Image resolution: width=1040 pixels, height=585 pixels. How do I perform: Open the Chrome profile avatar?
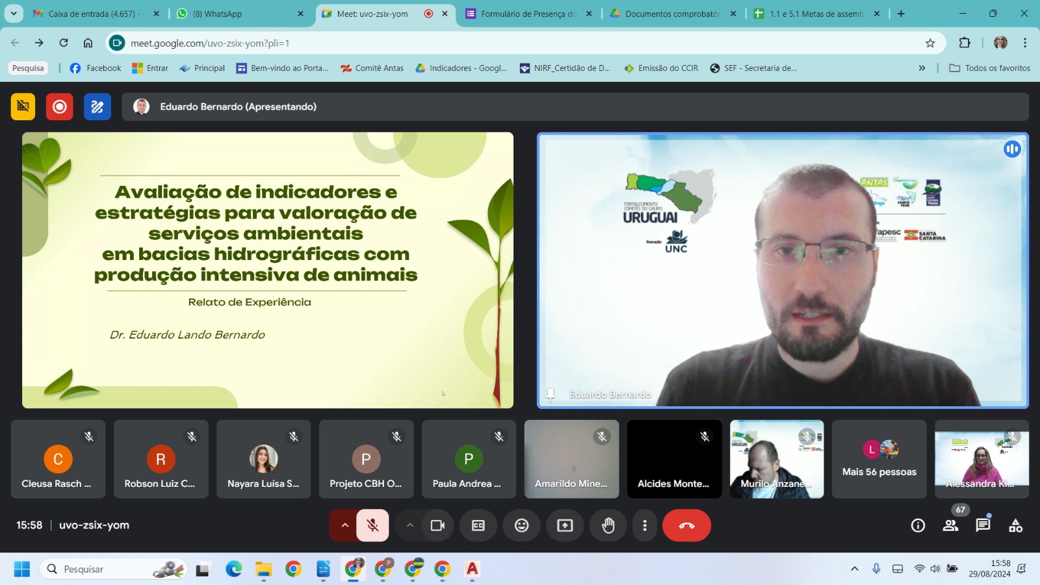point(1000,43)
